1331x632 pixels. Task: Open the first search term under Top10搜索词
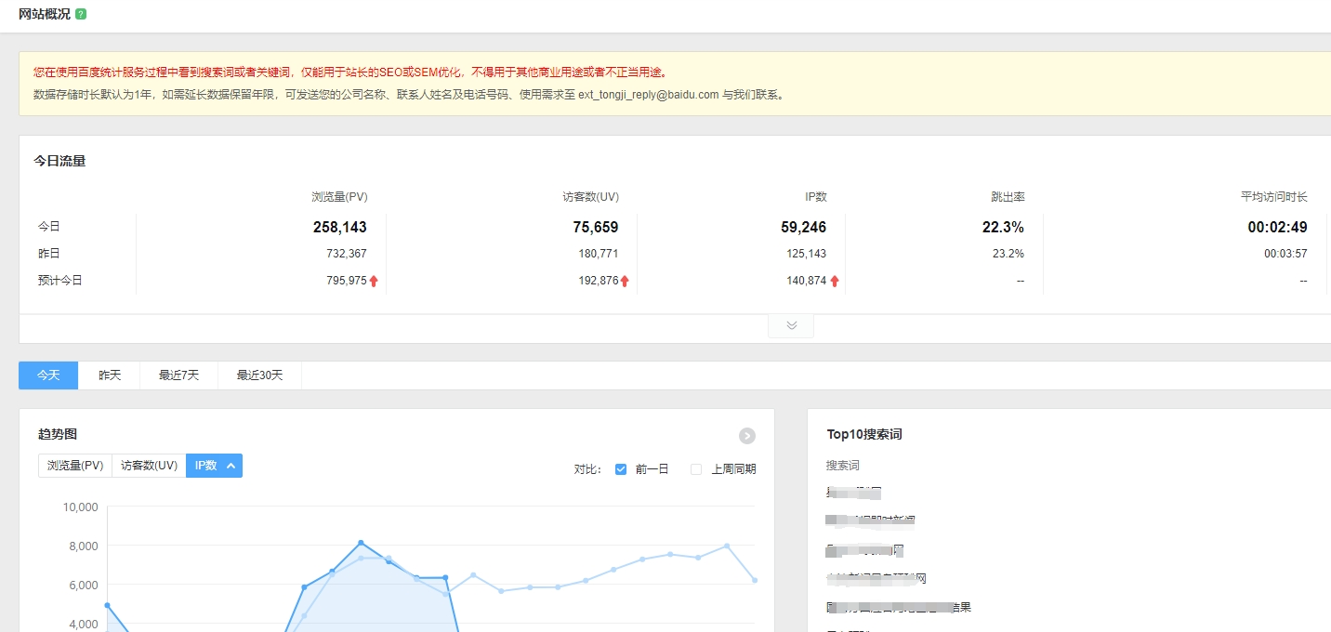pos(853,492)
